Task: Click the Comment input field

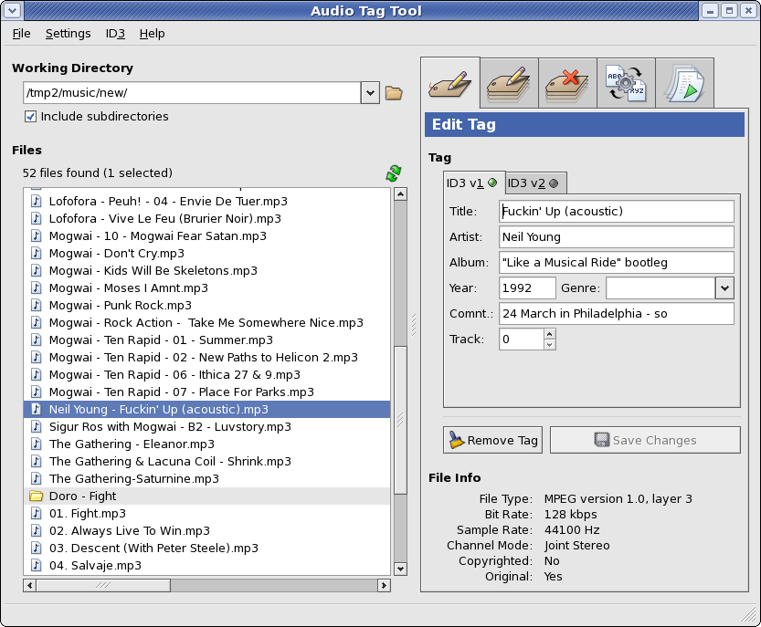Action: [617, 314]
